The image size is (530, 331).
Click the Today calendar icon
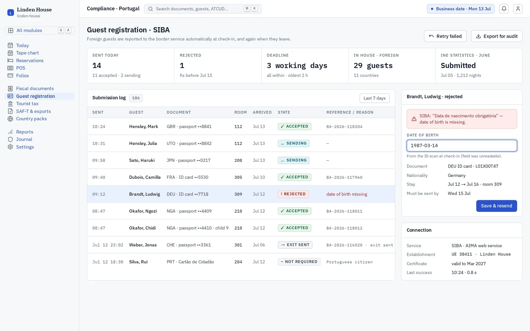tap(10, 45)
